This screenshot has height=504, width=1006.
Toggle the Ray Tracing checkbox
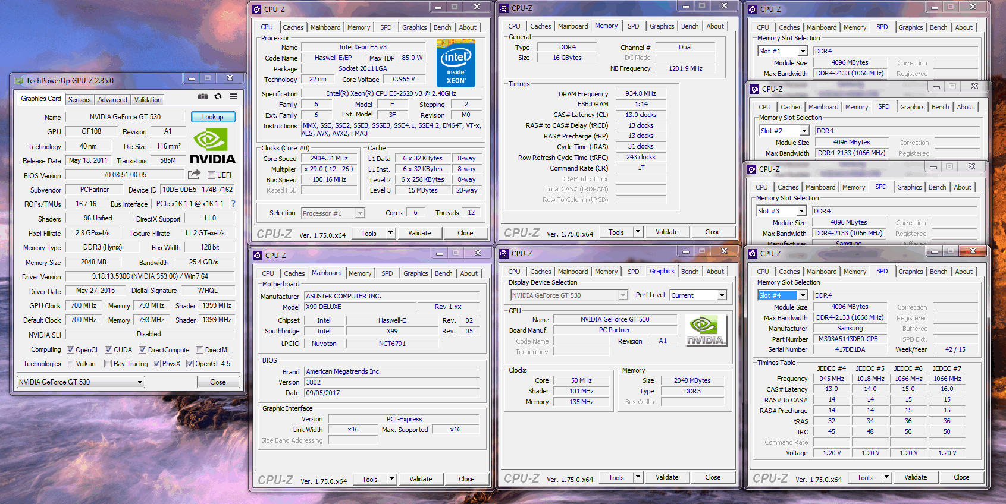click(x=108, y=364)
